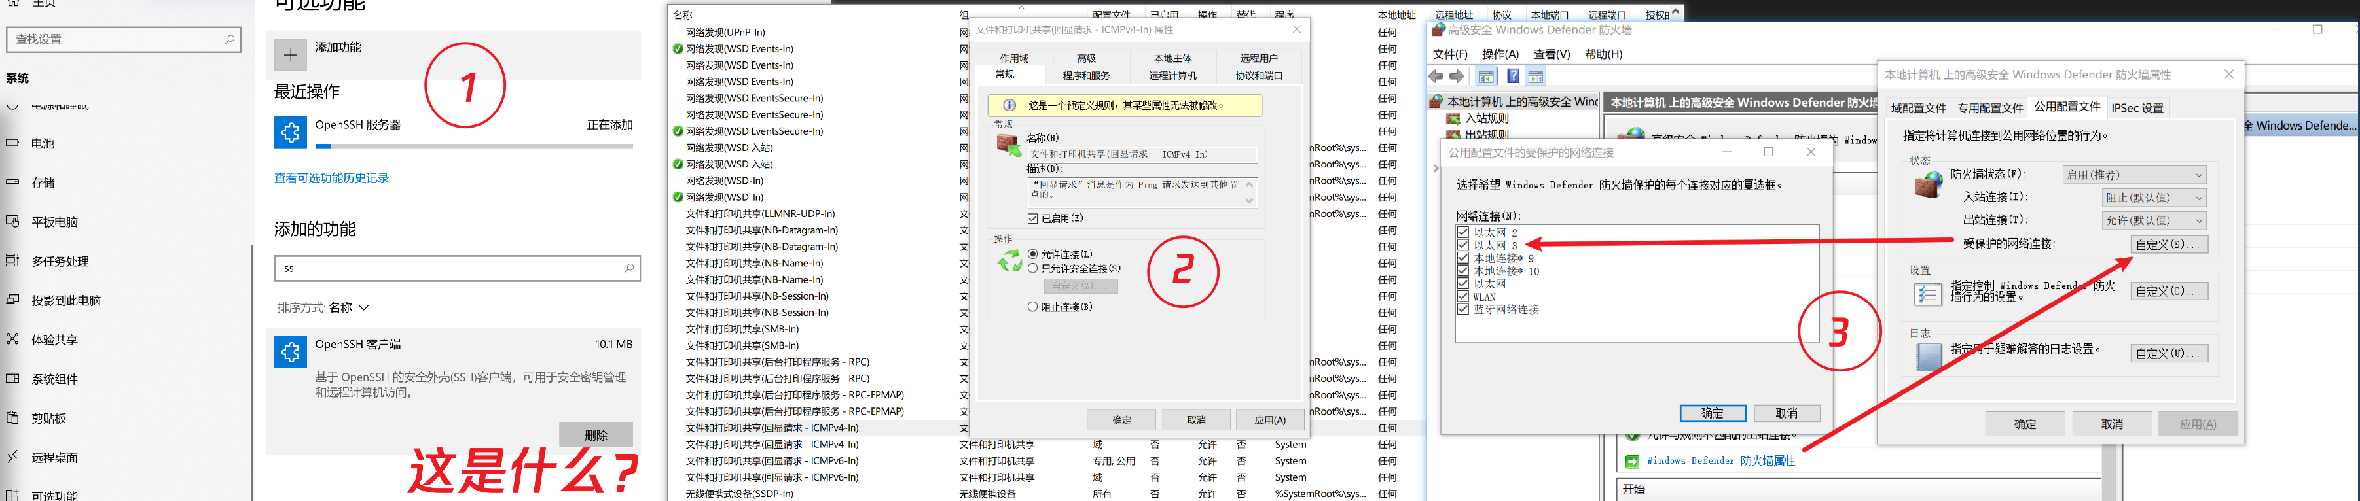The image size is (2360, 501).
Task: Select 入站规则 in the firewall tree
Action: [1486, 118]
